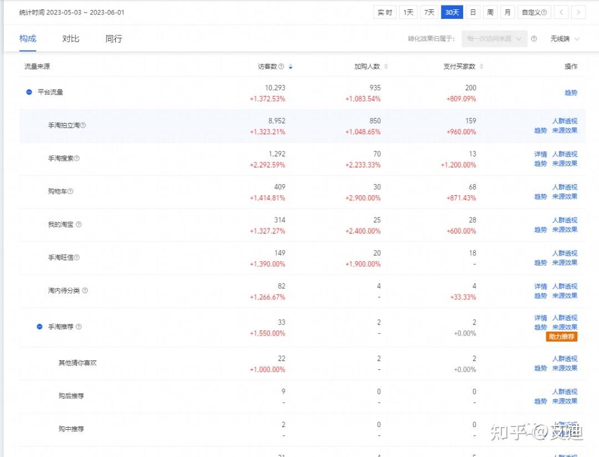The height and width of the screenshot is (457, 599).
Task: Open the 无线端 device dropdown
Action: [565, 39]
